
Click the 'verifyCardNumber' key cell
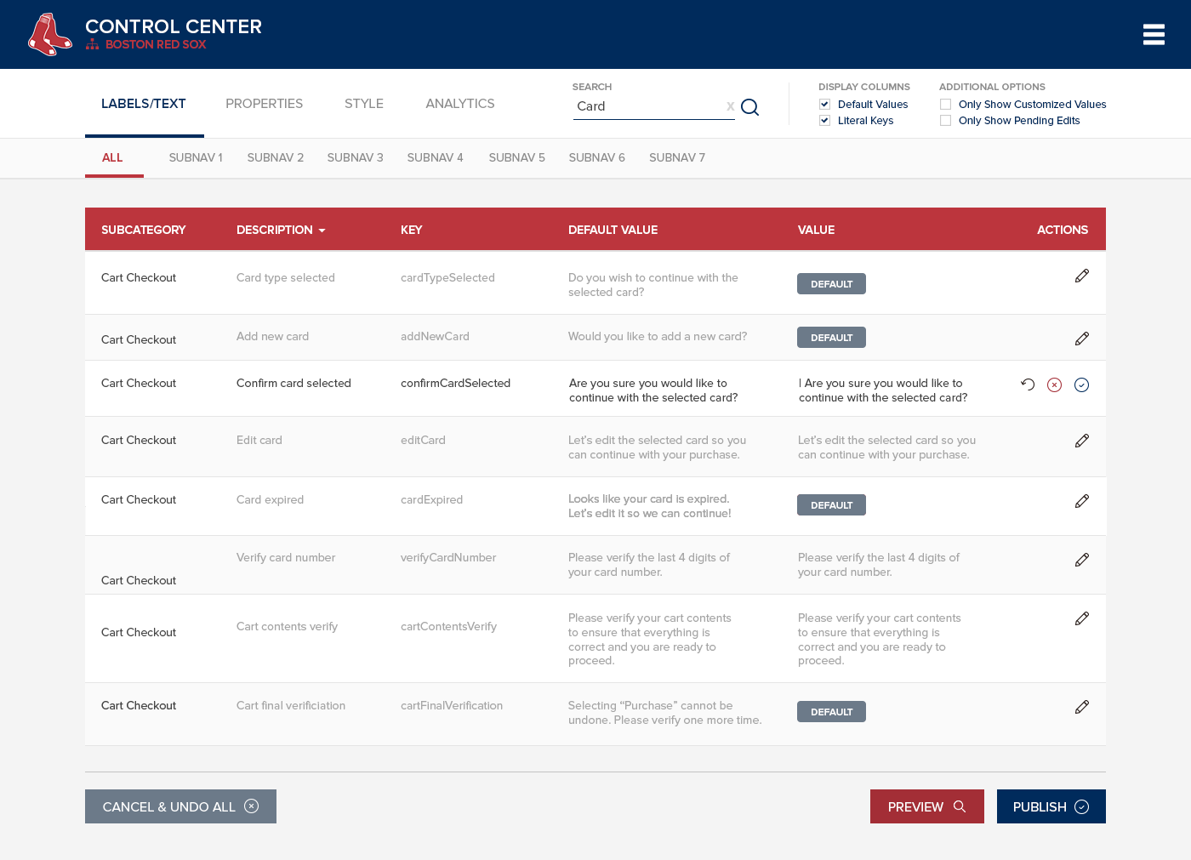tap(448, 557)
